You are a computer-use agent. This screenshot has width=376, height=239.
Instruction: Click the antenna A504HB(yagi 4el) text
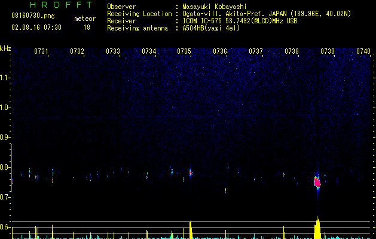(x=211, y=28)
